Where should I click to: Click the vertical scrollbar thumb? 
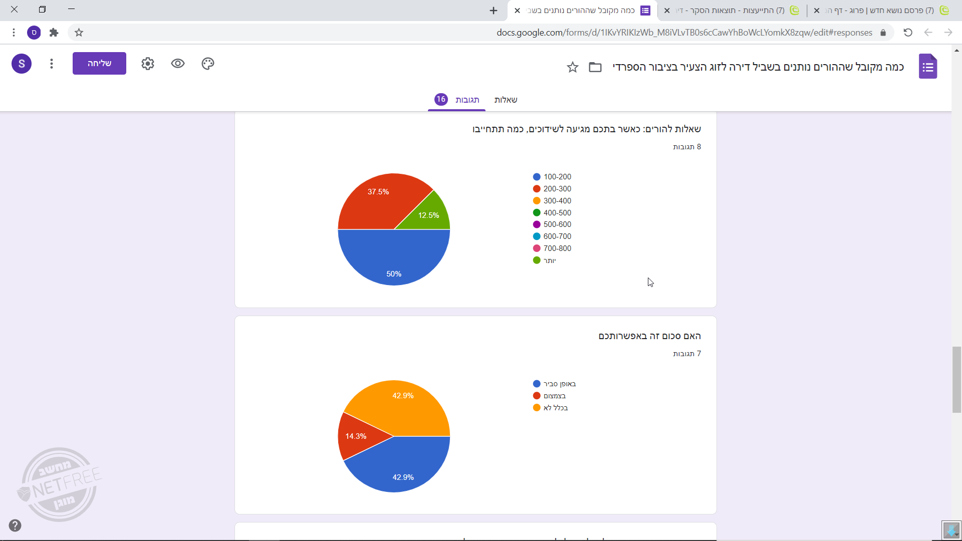click(956, 379)
